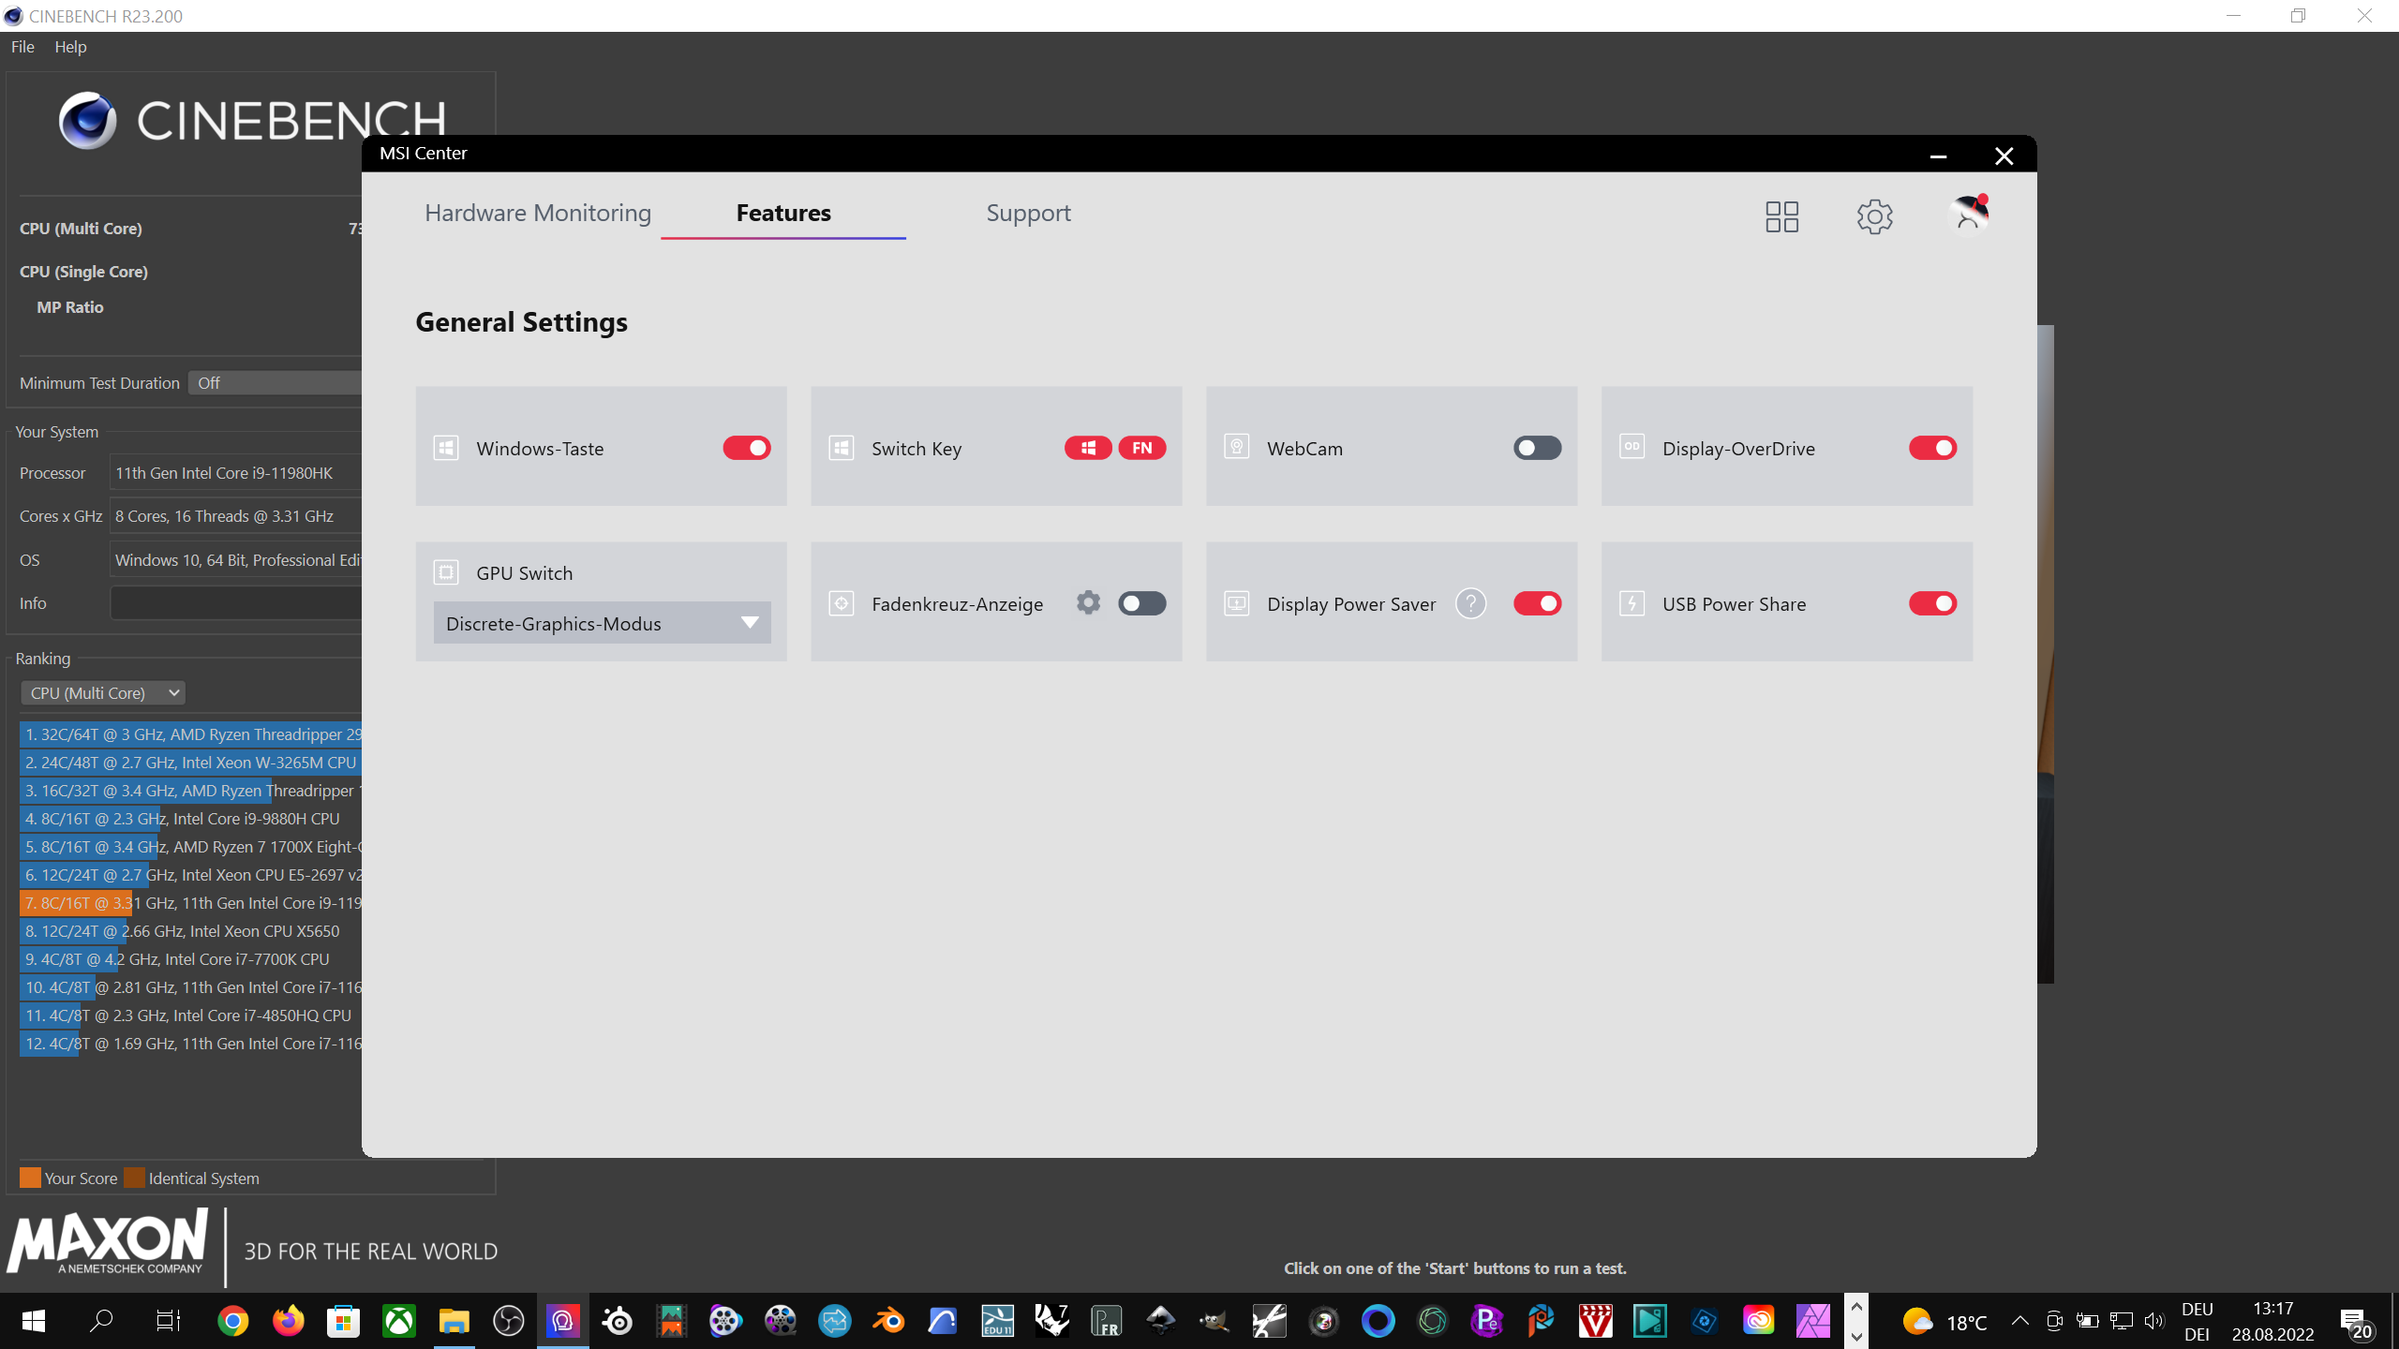Select the FN Switch Key button
The width and height of the screenshot is (2399, 1349).
(1141, 448)
